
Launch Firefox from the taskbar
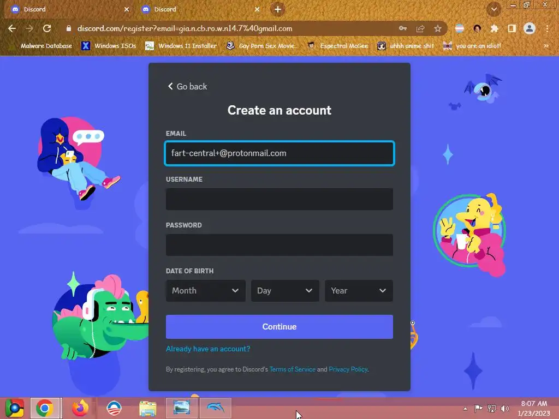pyautogui.click(x=80, y=408)
